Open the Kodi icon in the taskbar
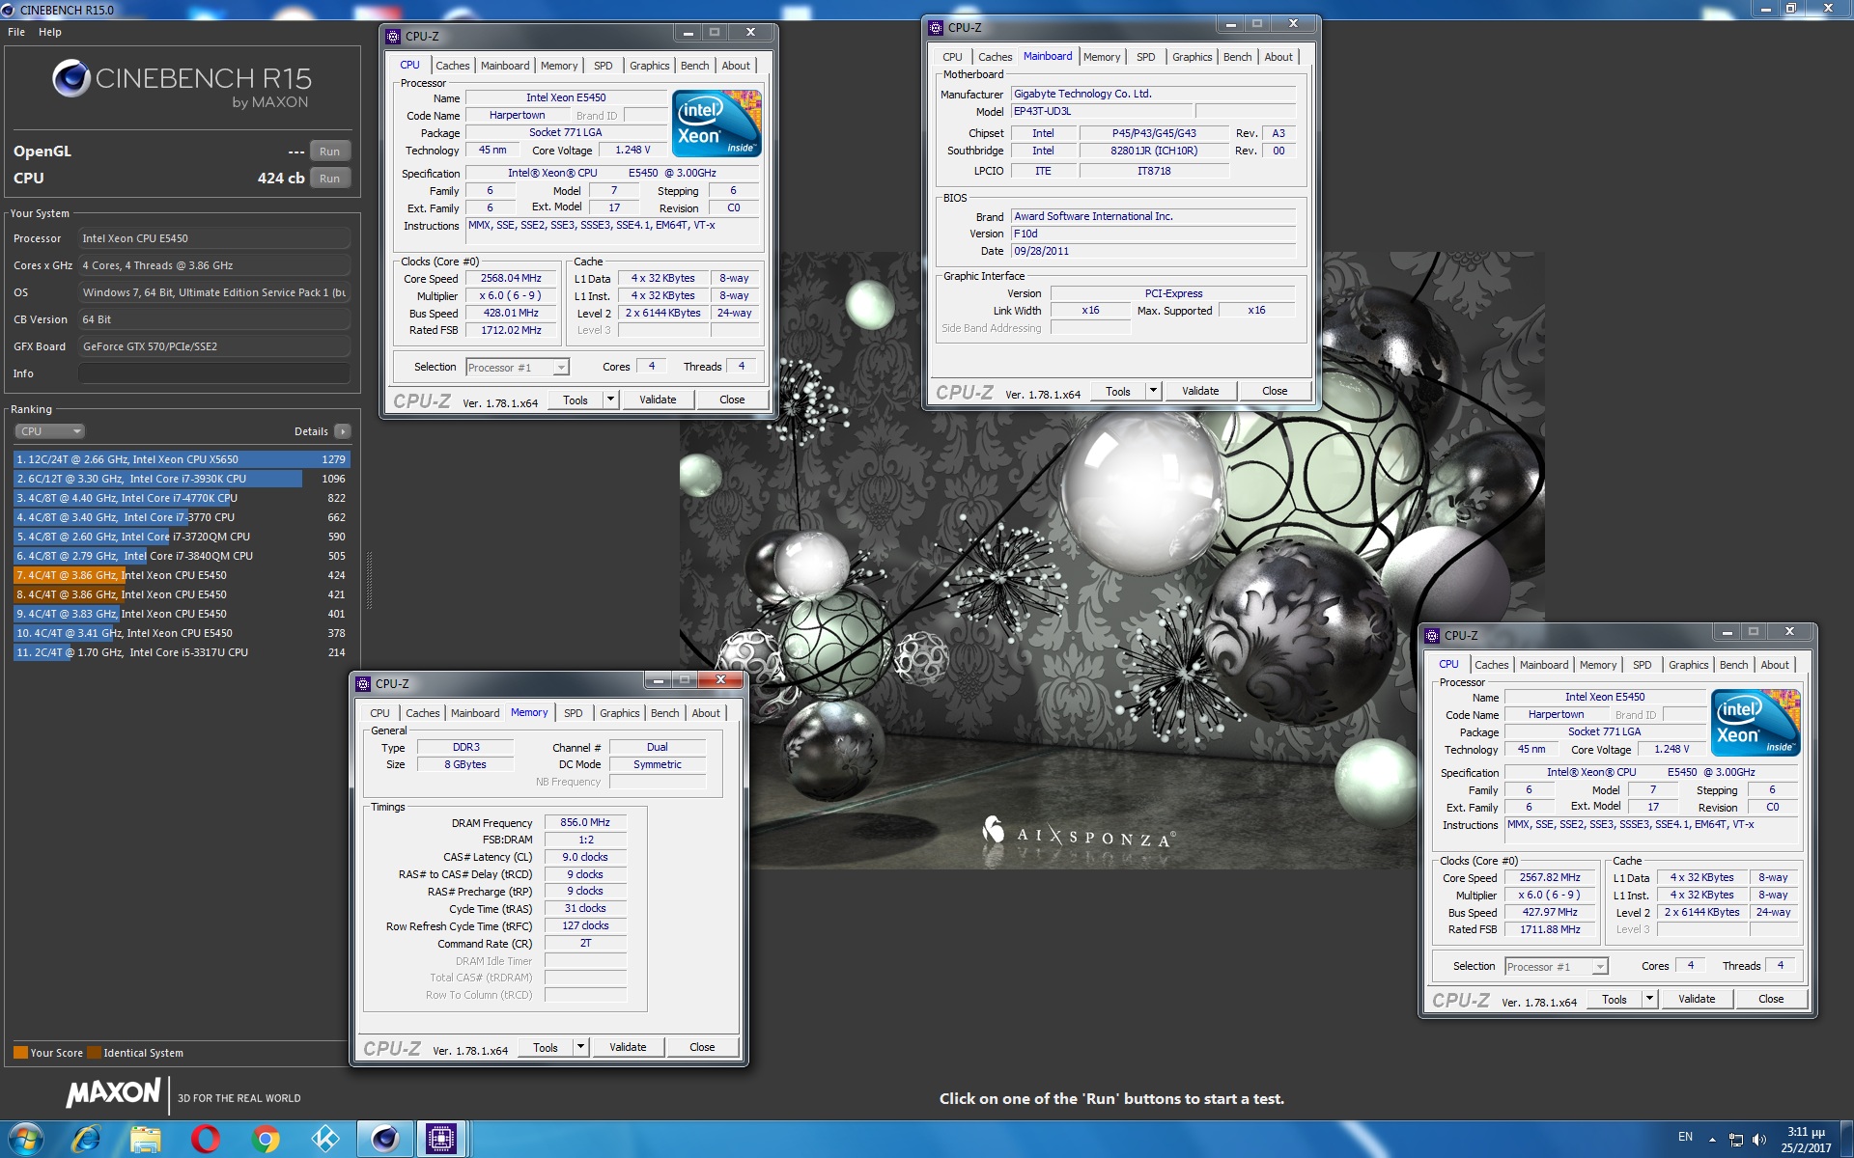 [325, 1140]
